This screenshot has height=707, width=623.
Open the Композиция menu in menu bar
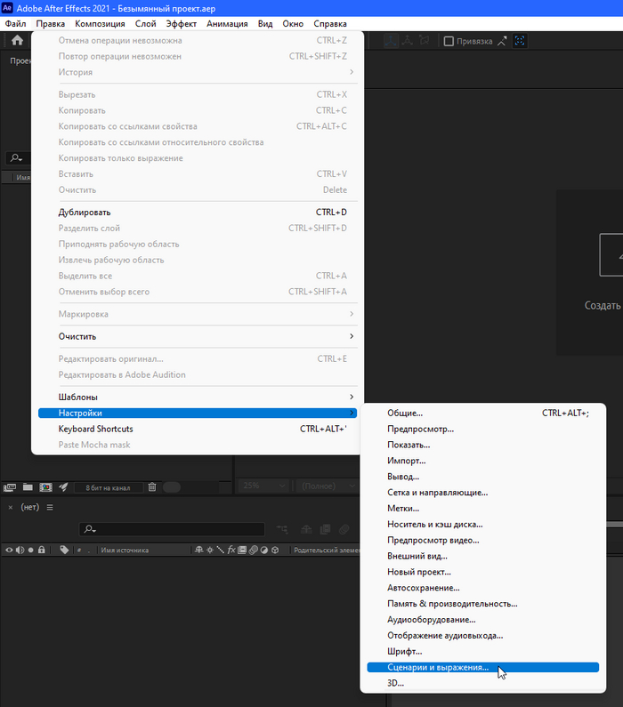pos(100,24)
